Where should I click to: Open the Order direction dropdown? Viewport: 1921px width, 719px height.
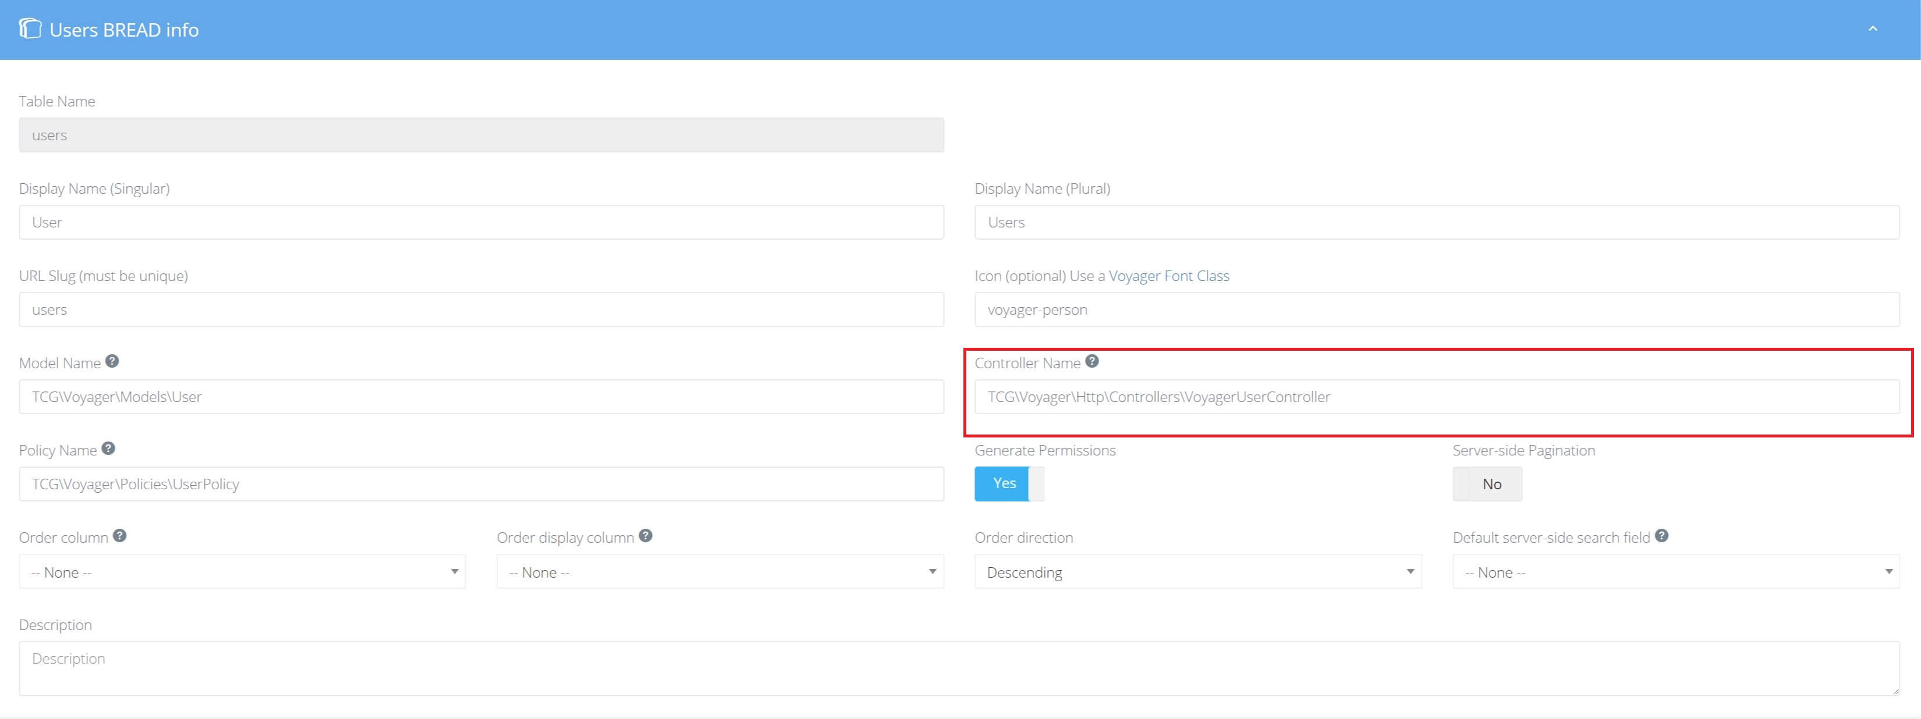(1197, 571)
